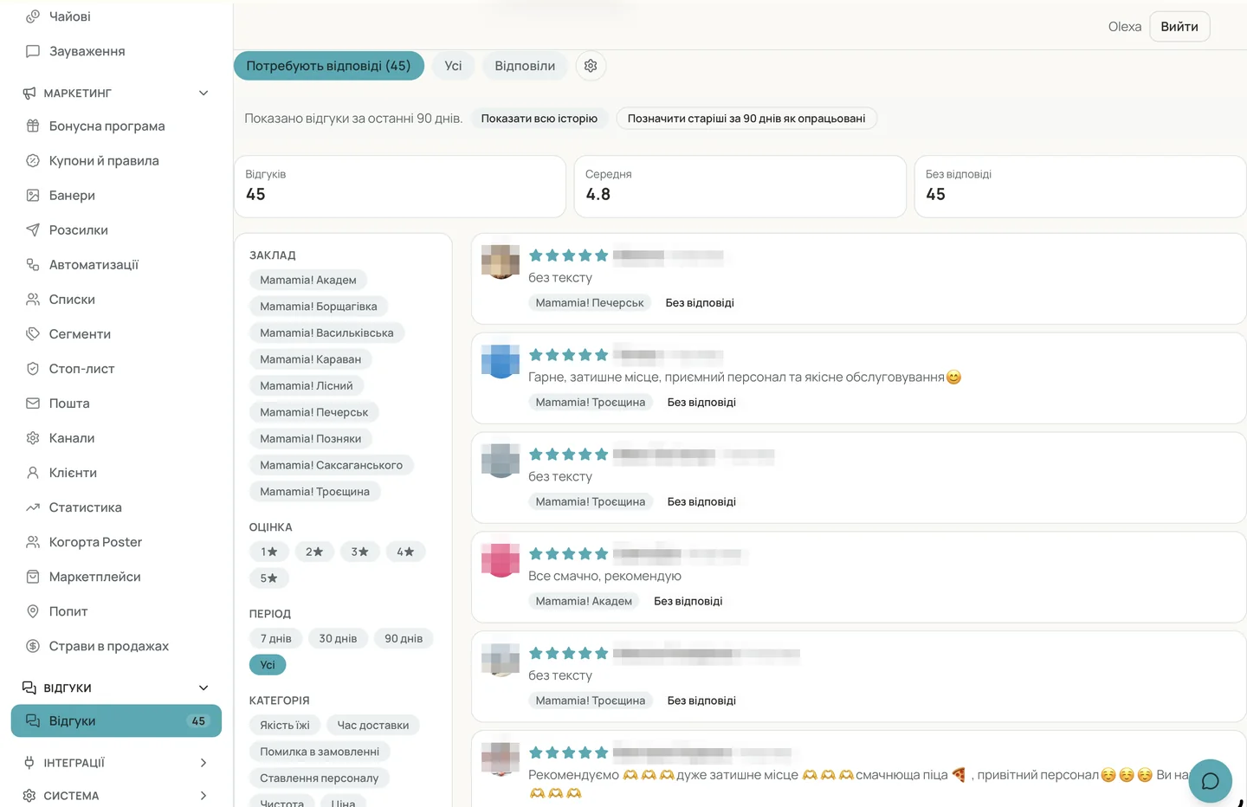Select the Усі period chip
Viewport: 1247px width, 807px height.
[x=268, y=664]
